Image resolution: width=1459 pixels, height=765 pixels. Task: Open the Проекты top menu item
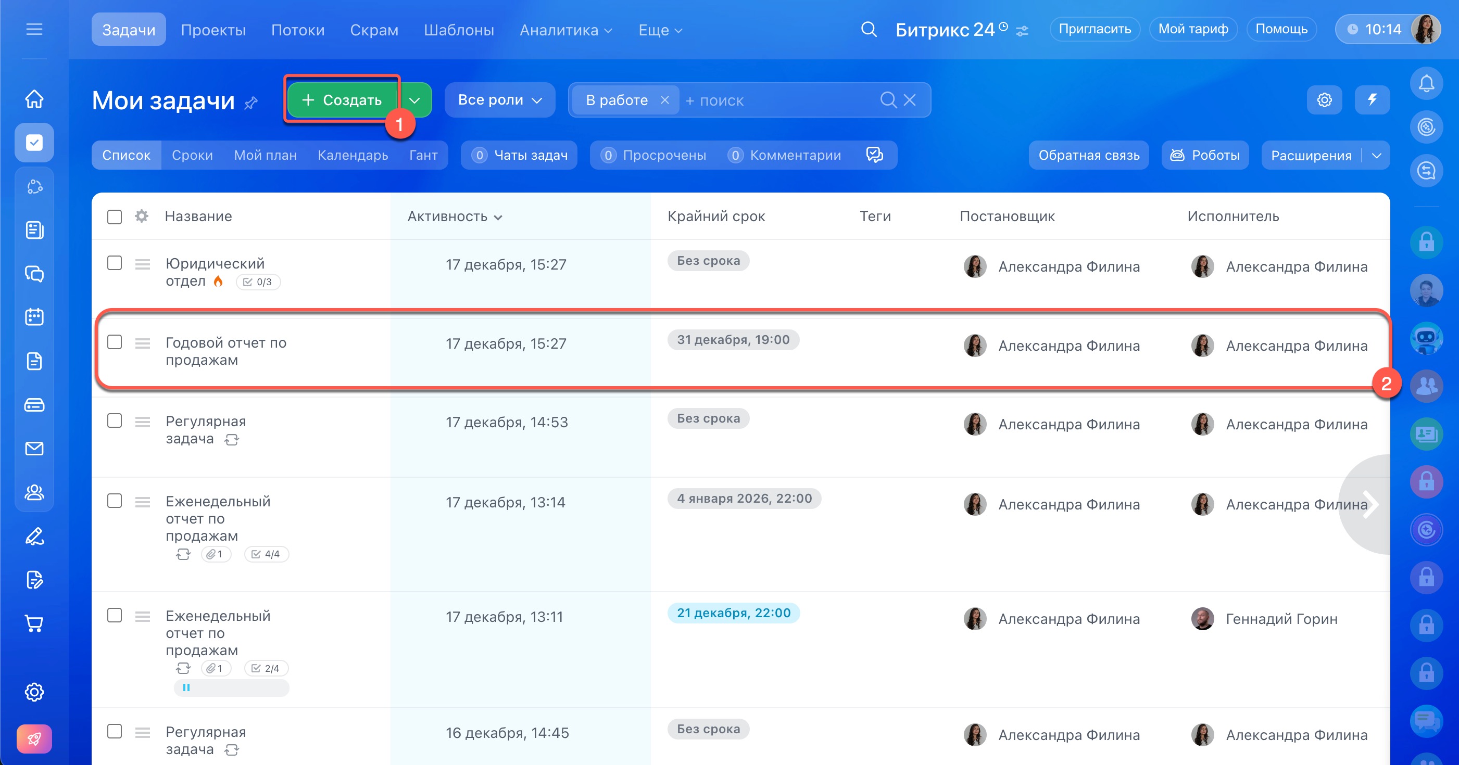[x=213, y=30]
